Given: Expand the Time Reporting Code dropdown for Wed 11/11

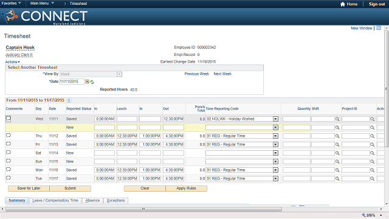Looking at the screenshot, I should point(275,119).
